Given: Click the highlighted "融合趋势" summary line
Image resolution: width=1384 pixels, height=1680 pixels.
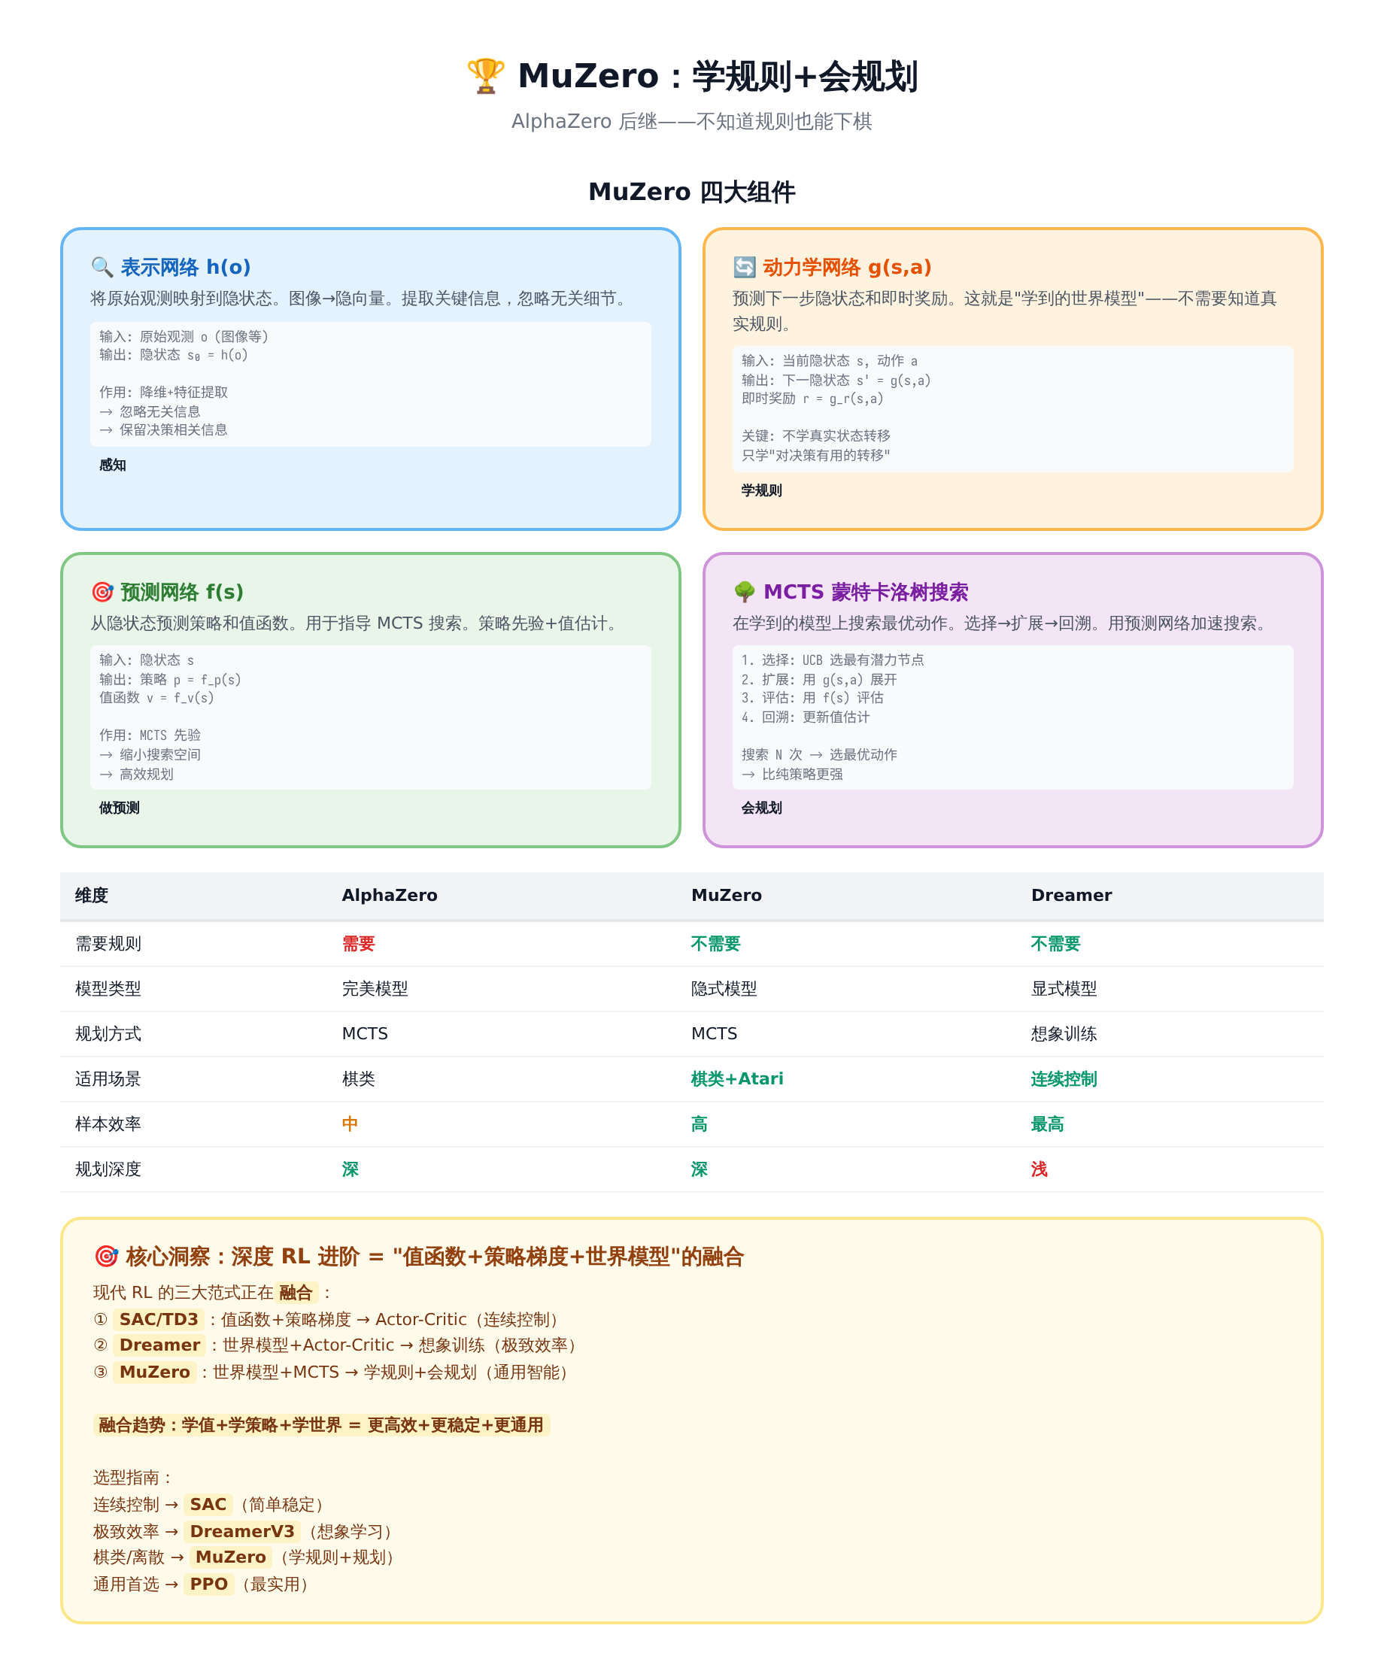Looking at the screenshot, I should click(x=321, y=1425).
